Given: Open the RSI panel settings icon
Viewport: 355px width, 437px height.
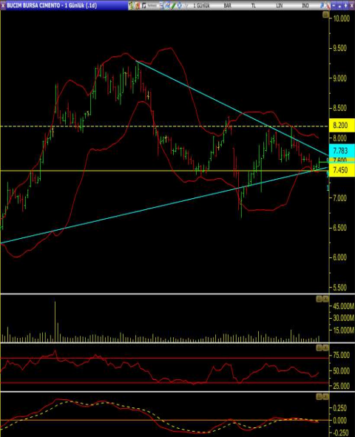Looking at the screenshot, I should point(319,348).
